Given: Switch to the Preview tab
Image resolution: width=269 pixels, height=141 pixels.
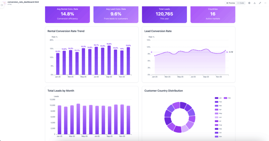Looking at the screenshot, I should (231, 3).
